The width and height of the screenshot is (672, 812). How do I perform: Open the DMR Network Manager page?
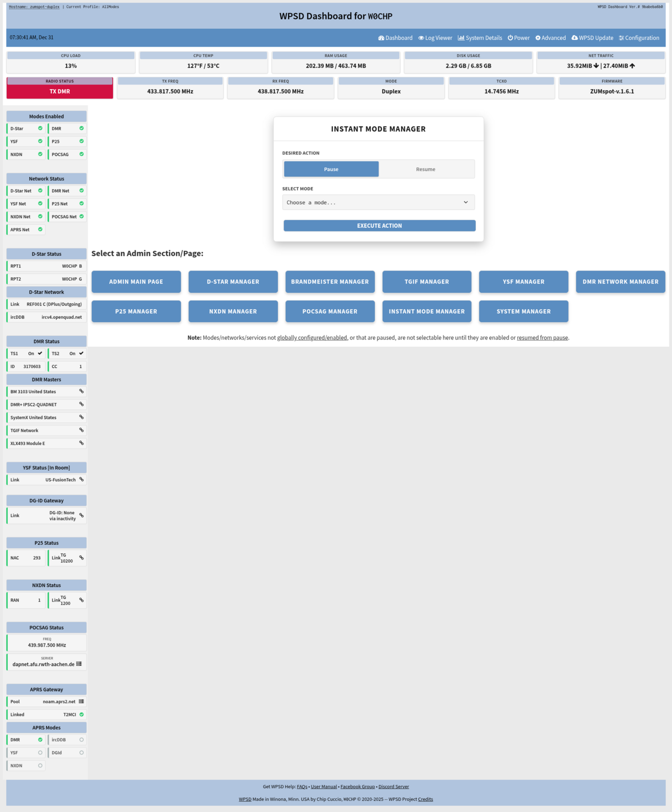(620, 282)
